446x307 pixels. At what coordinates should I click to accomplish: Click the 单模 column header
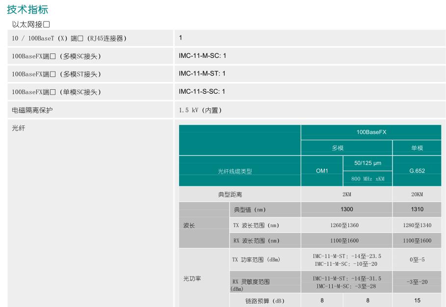pyautogui.click(x=417, y=148)
